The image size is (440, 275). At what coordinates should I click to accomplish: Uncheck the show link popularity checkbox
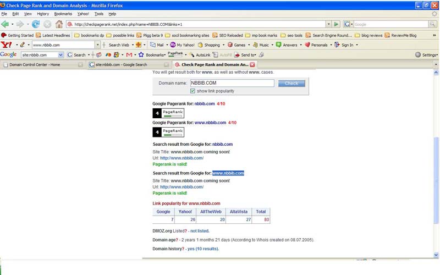(193, 91)
